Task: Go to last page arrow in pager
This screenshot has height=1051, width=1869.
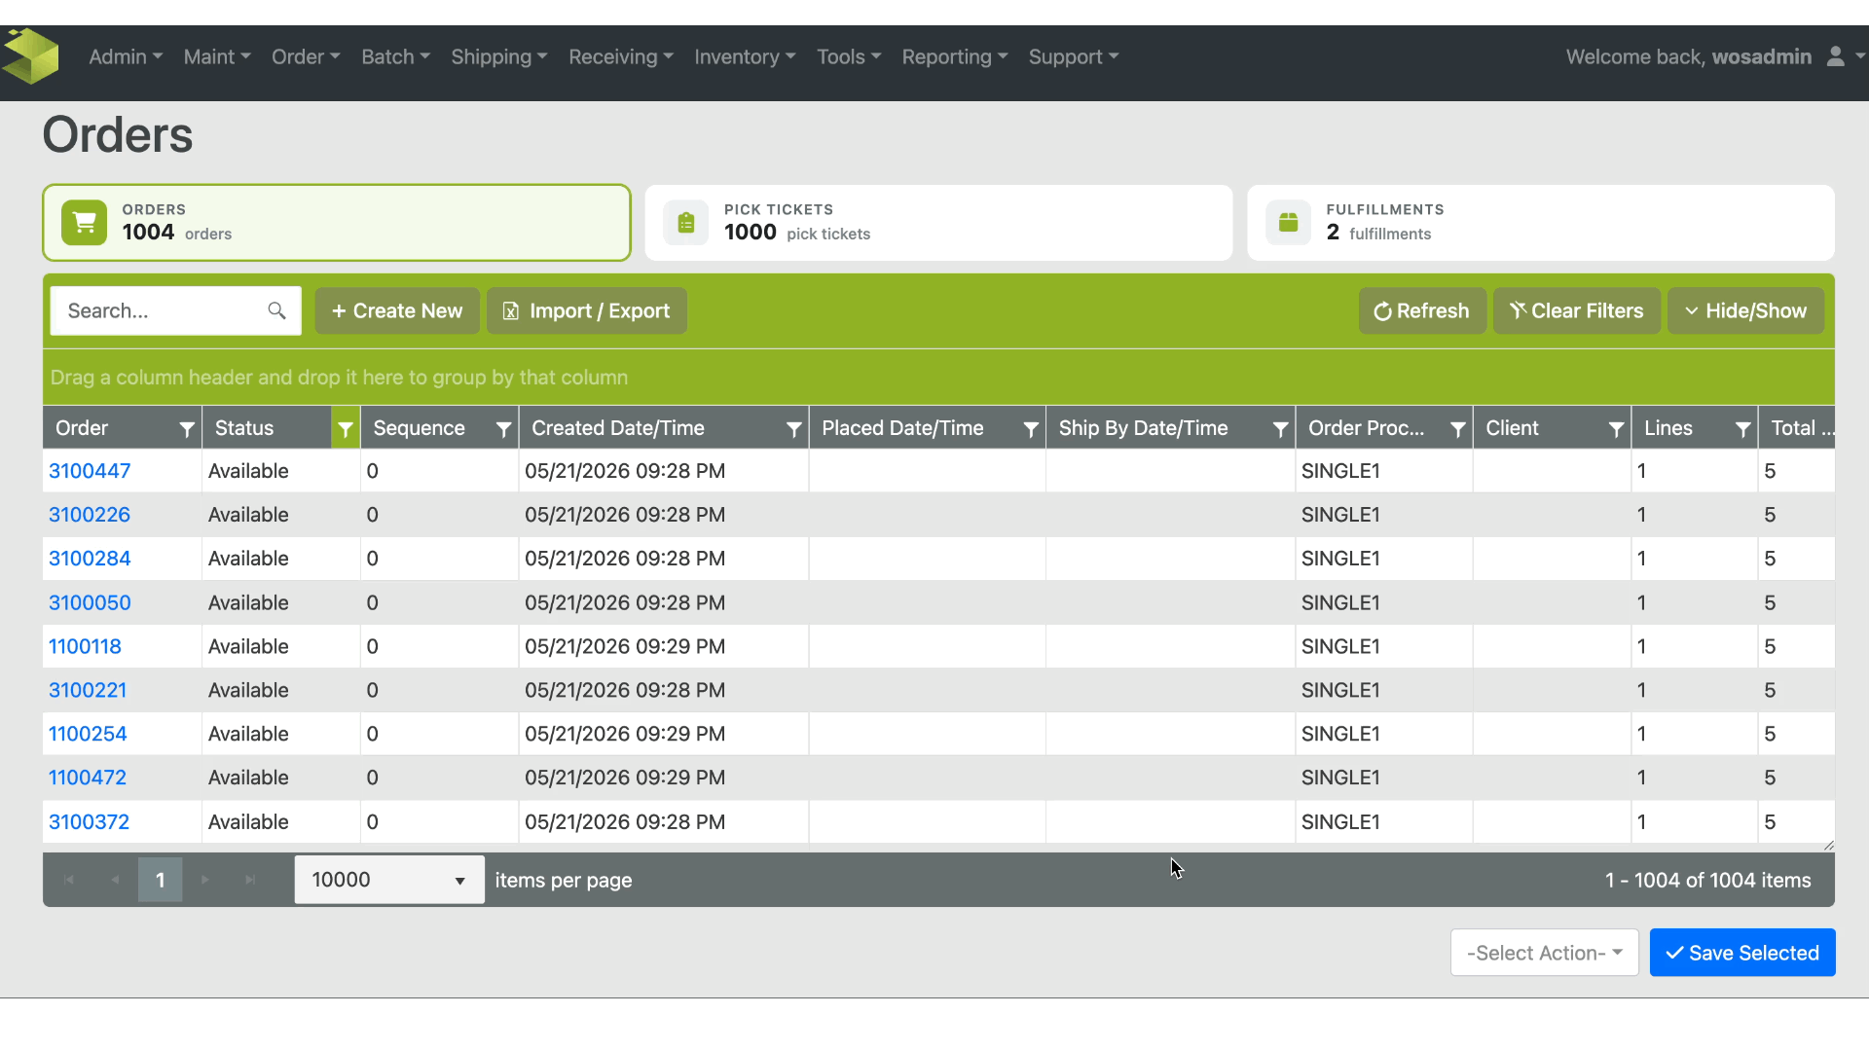Action: click(x=250, y=880)
